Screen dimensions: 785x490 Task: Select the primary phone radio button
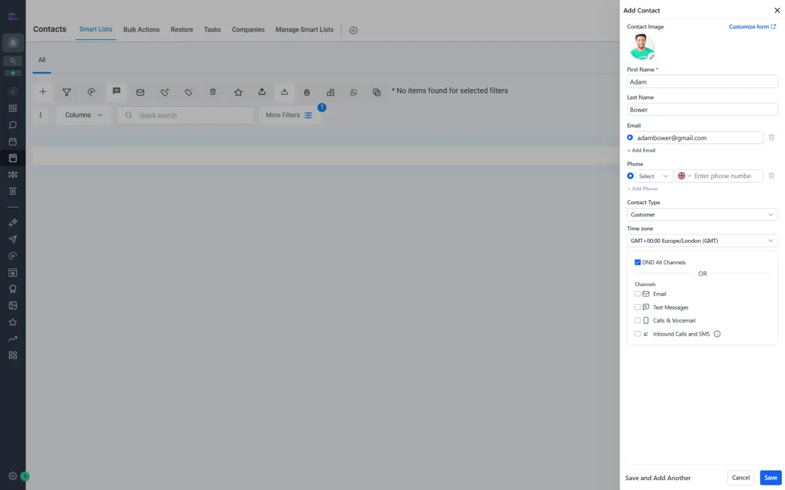point(630,176)
